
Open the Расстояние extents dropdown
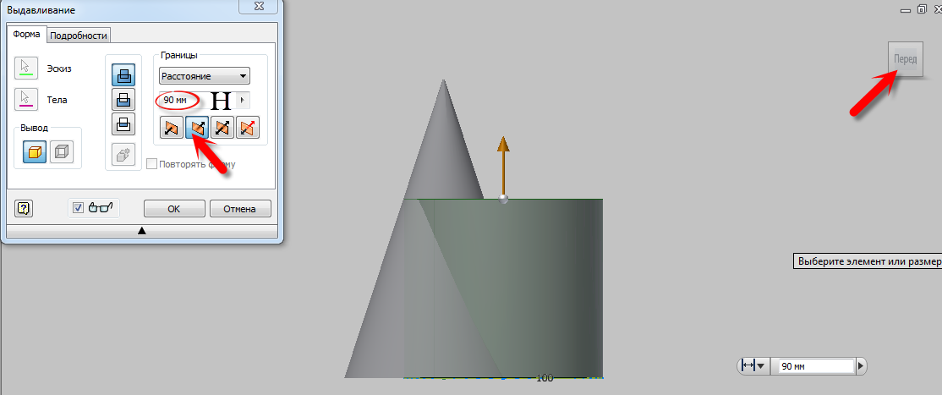205,76
